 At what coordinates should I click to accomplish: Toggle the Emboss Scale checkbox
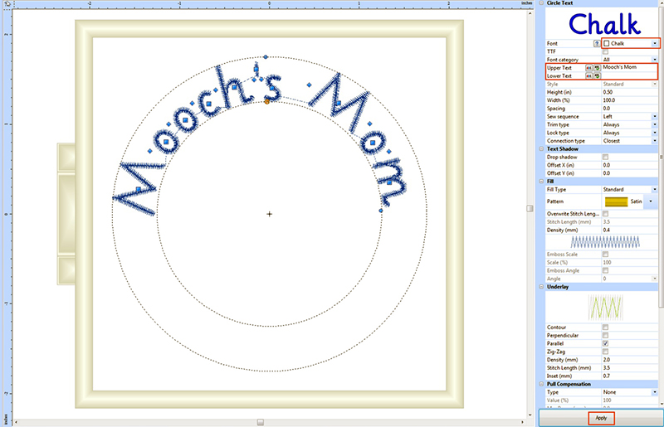[606, 255]
